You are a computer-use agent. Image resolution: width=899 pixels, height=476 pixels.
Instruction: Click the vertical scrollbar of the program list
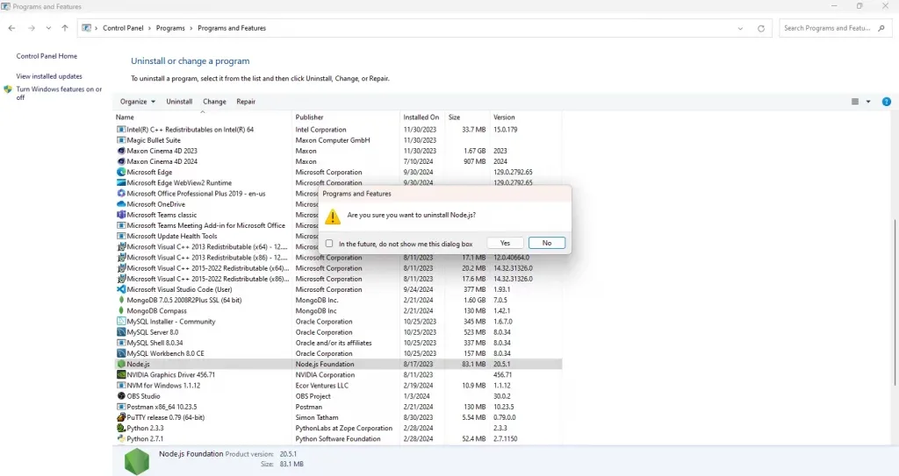pyautogui.click(x=895, y=302)
